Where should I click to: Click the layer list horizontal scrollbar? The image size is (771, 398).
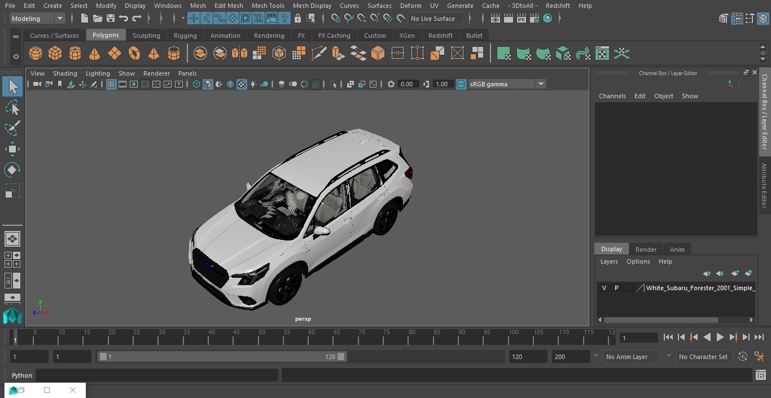661,320
